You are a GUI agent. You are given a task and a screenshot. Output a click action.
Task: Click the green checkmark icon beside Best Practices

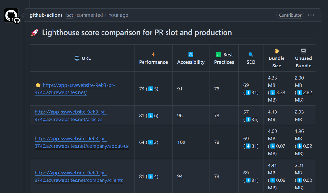tap(218, 55)
